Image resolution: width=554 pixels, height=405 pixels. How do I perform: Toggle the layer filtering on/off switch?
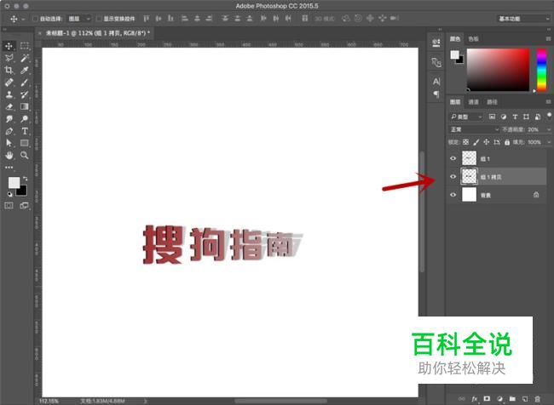coord(549,116)
